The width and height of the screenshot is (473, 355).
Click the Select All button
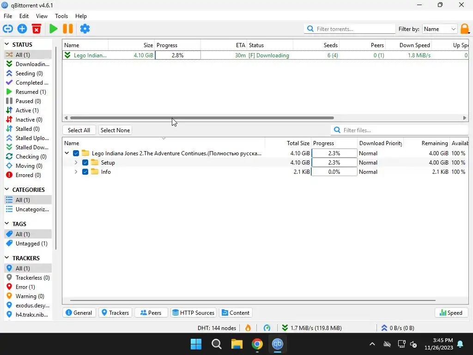tap(79, 130)
